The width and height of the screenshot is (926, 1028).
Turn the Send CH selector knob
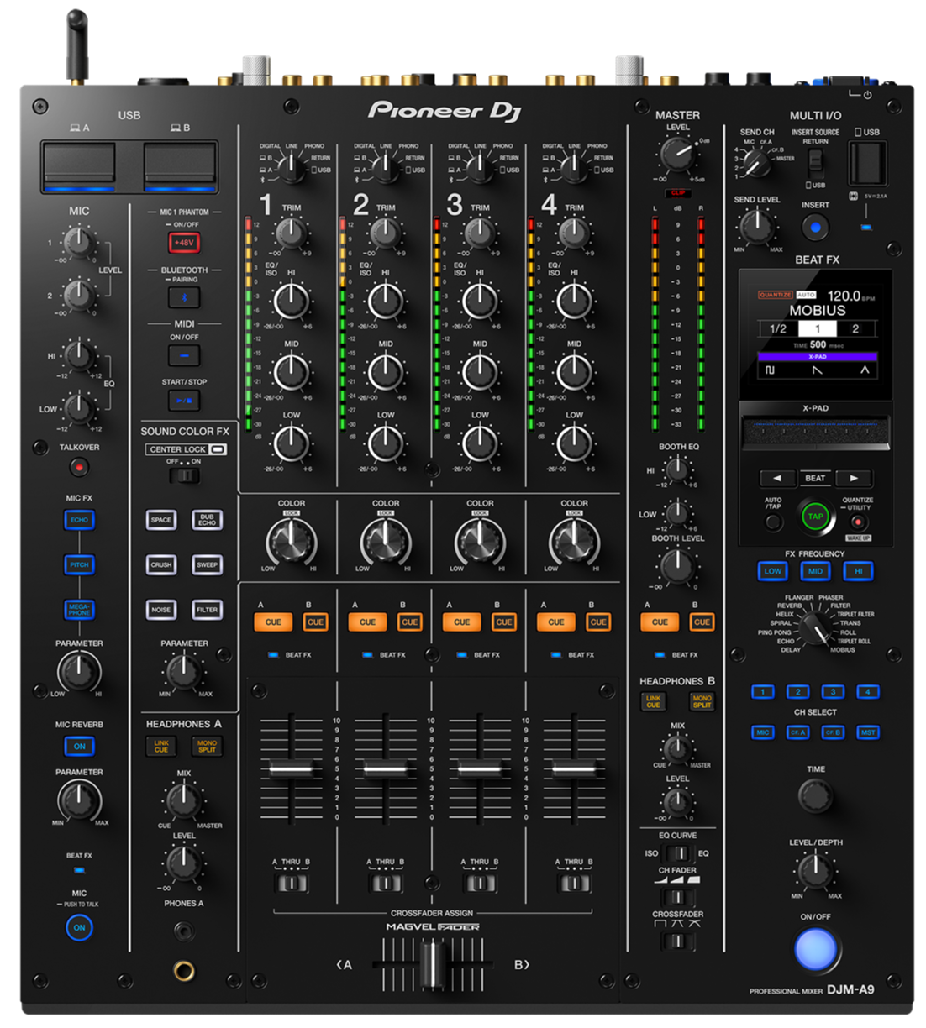pyautogui.click(x=755, y=162)
